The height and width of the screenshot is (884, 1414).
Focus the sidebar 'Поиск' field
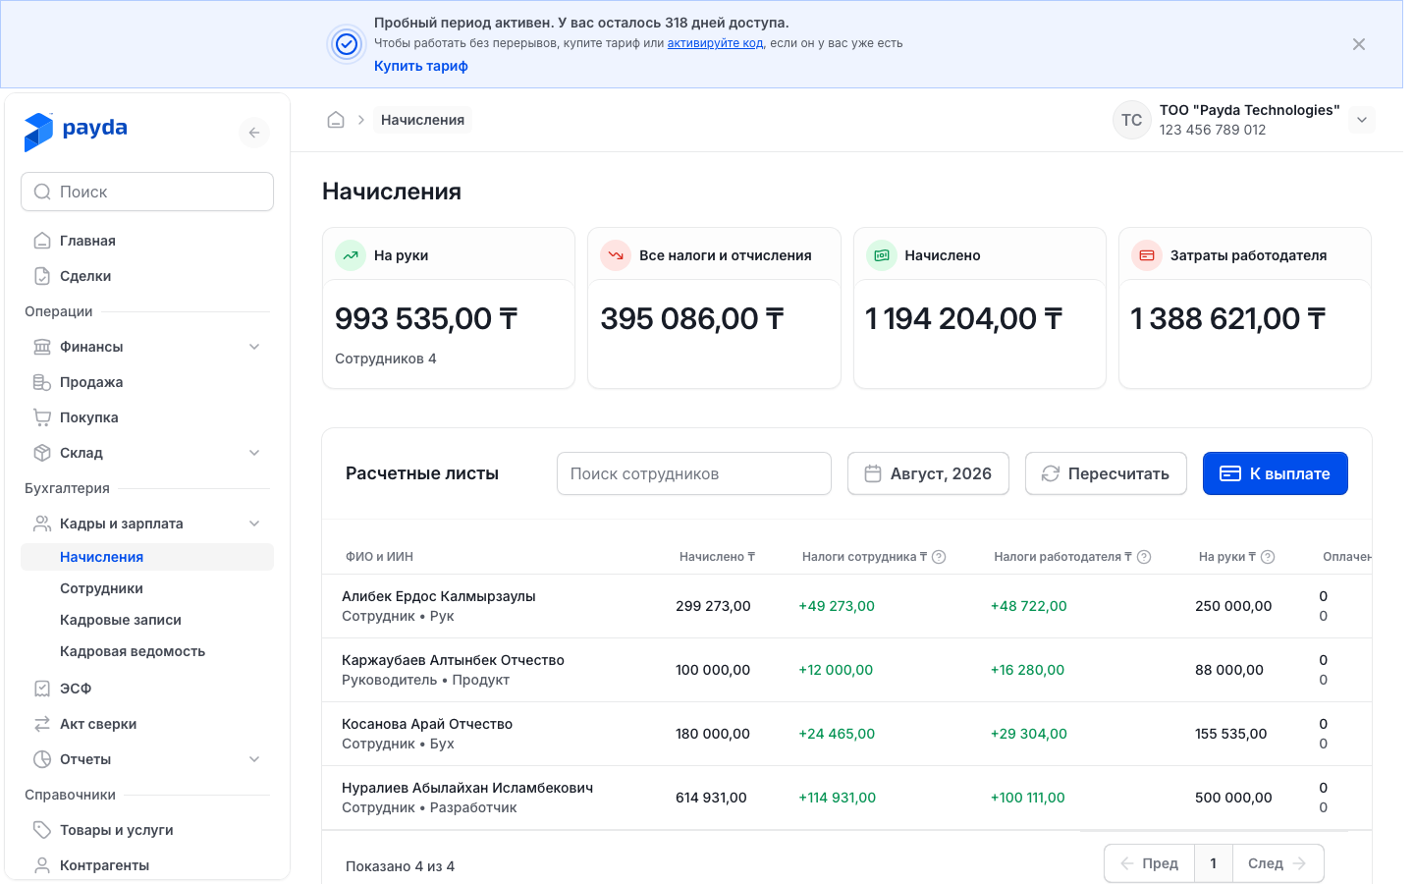point(147,192)
